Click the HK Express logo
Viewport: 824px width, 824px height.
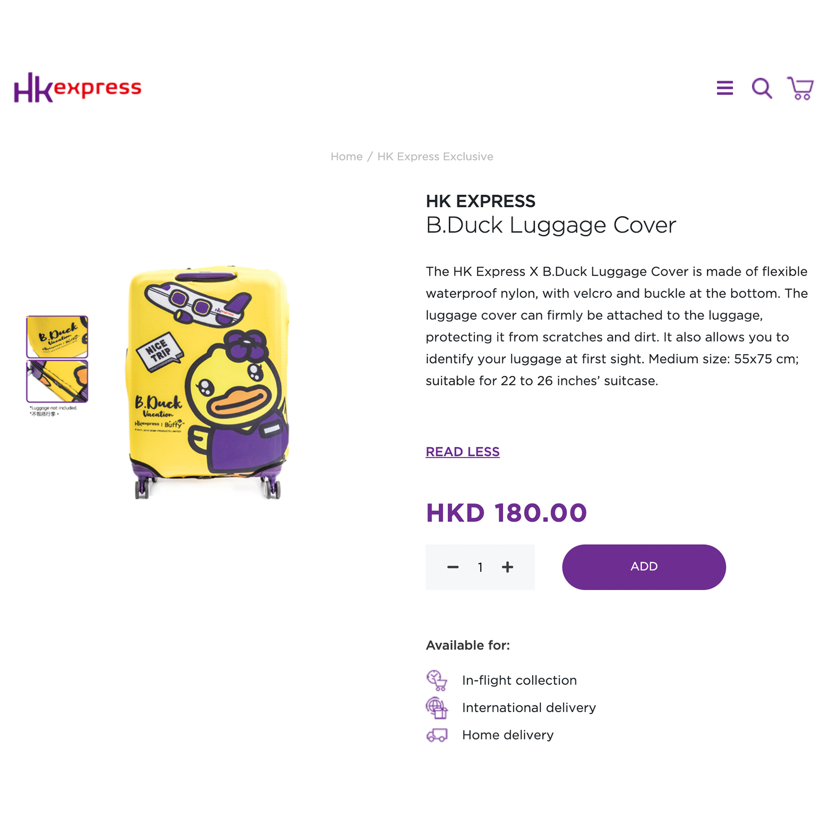pyautogui.click(x=78, y=87)
